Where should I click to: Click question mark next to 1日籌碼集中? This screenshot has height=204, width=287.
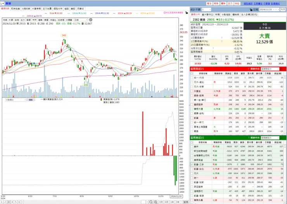222,38
